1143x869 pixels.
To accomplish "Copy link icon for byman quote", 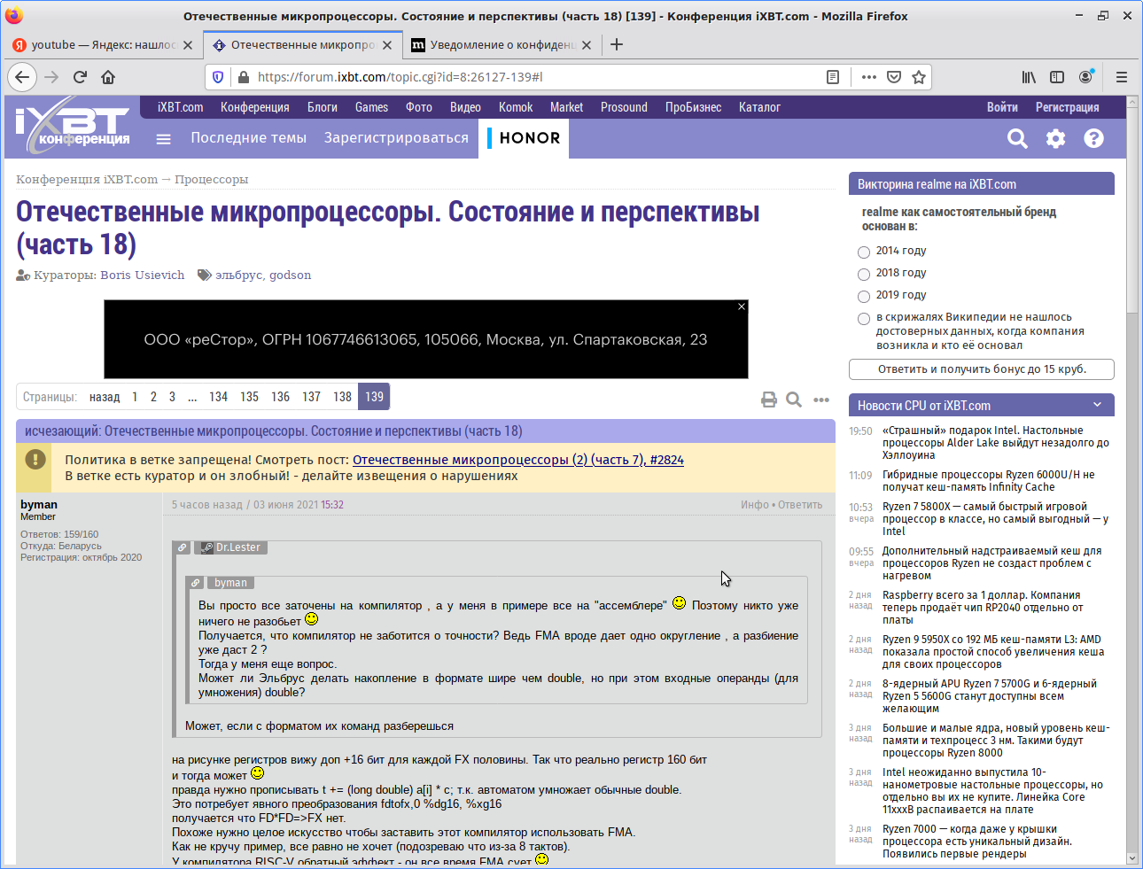I will point(195,583).
